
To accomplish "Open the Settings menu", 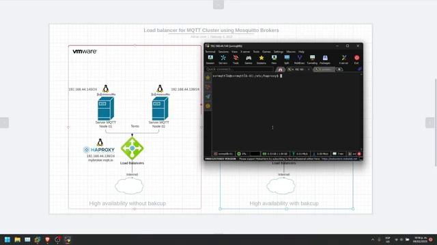I will 279,52.
